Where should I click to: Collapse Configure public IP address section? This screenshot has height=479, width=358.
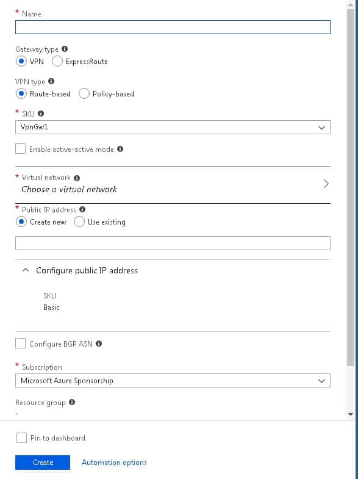coord(26,270)
